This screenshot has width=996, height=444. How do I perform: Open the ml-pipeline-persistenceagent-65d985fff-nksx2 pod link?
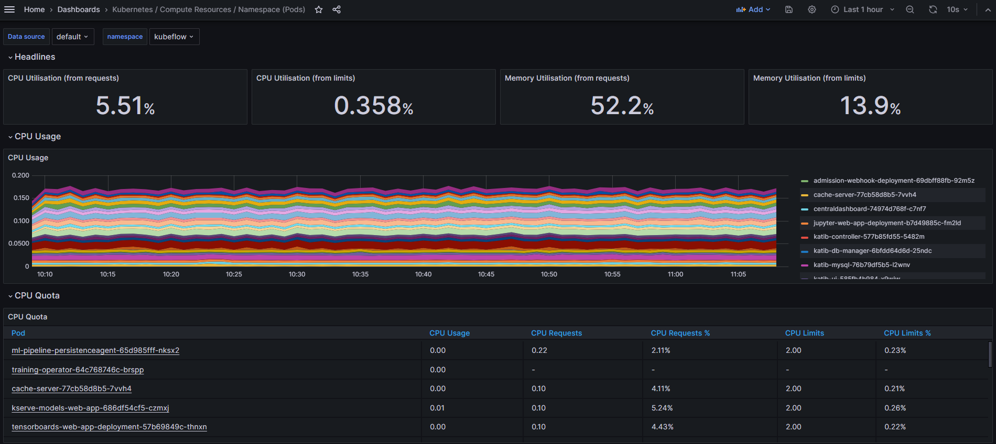95,350
